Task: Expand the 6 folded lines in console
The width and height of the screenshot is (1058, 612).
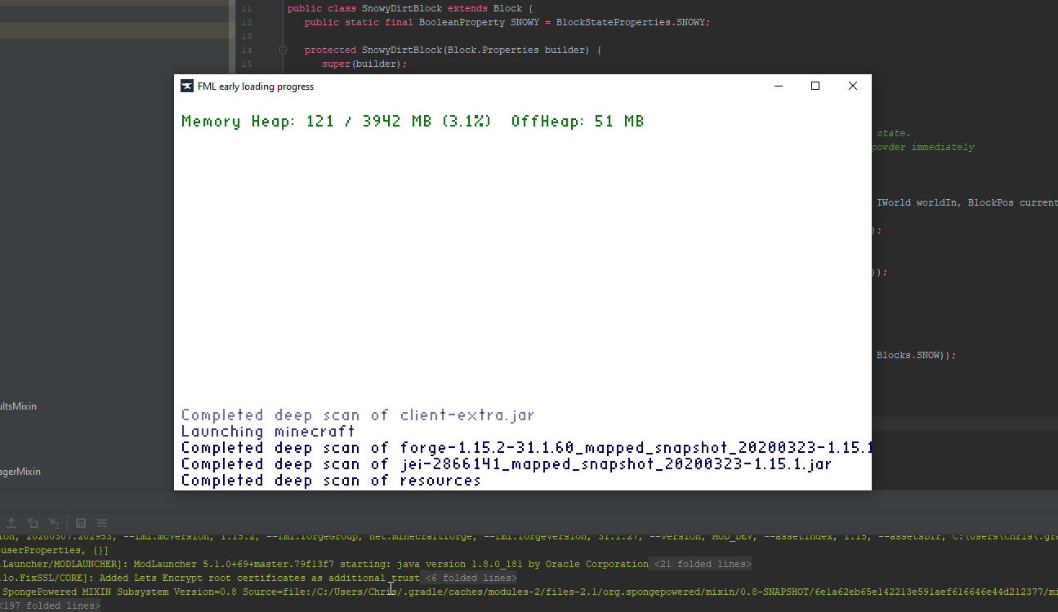Action: (470, 578)
